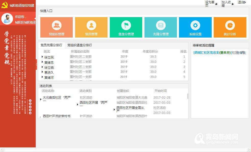The image size is (251, 152).
Task: Click the 排名 column header
Action: point(183,51)
